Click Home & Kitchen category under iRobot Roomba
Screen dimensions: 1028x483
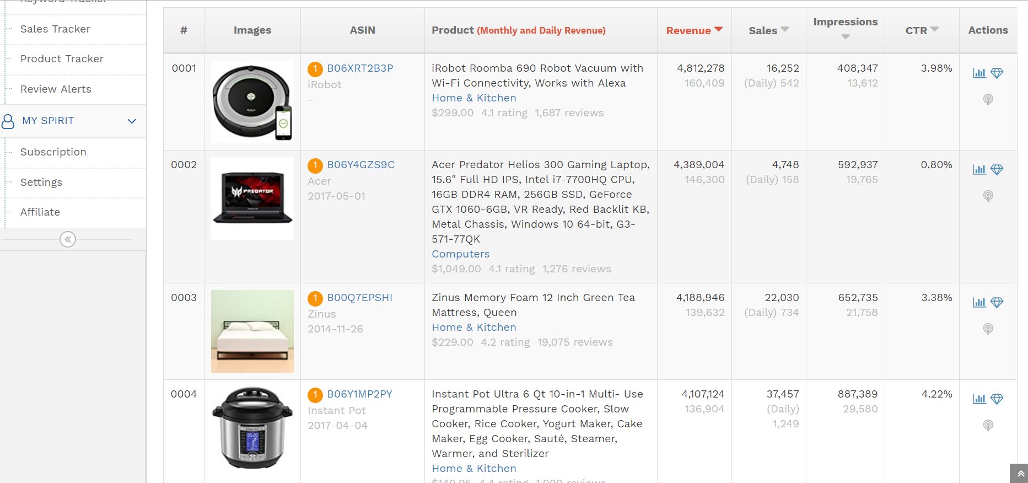(x=474, y=98)
